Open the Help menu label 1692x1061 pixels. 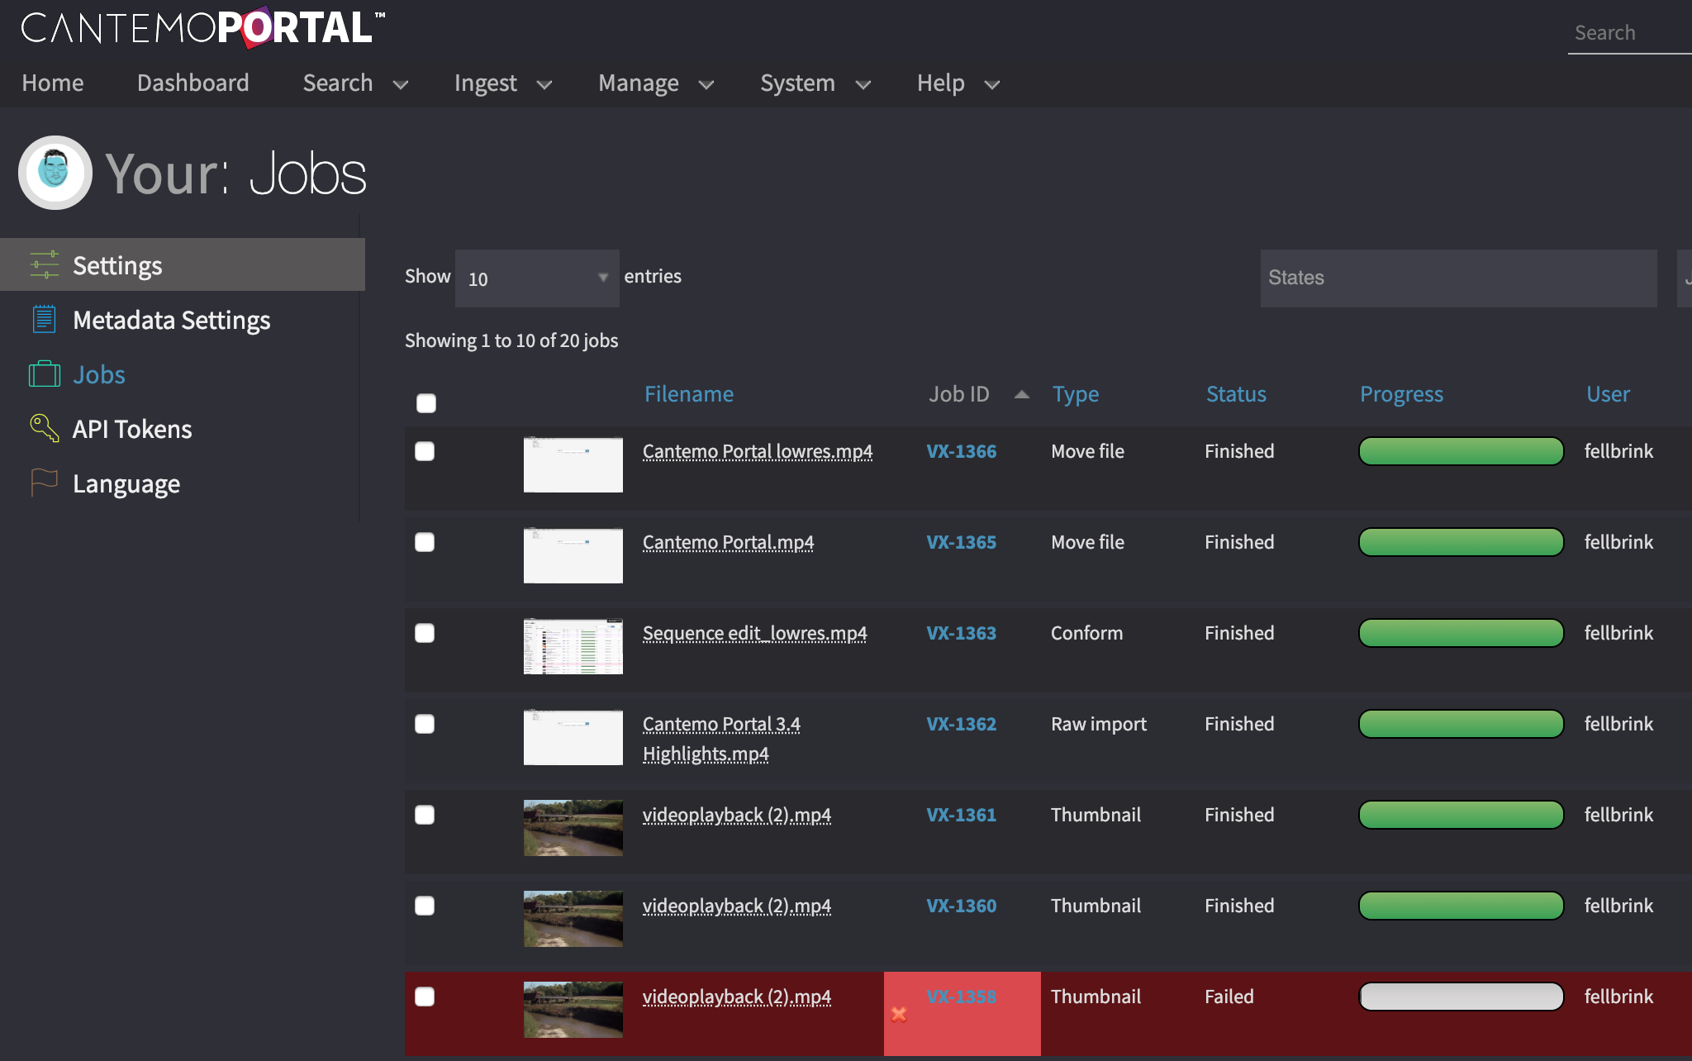pos(941,83)
